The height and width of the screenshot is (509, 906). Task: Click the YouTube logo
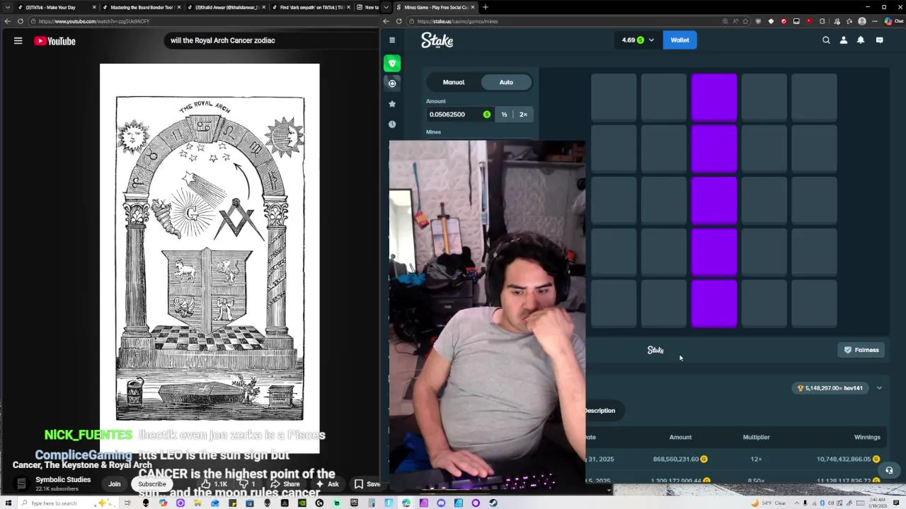55,41
